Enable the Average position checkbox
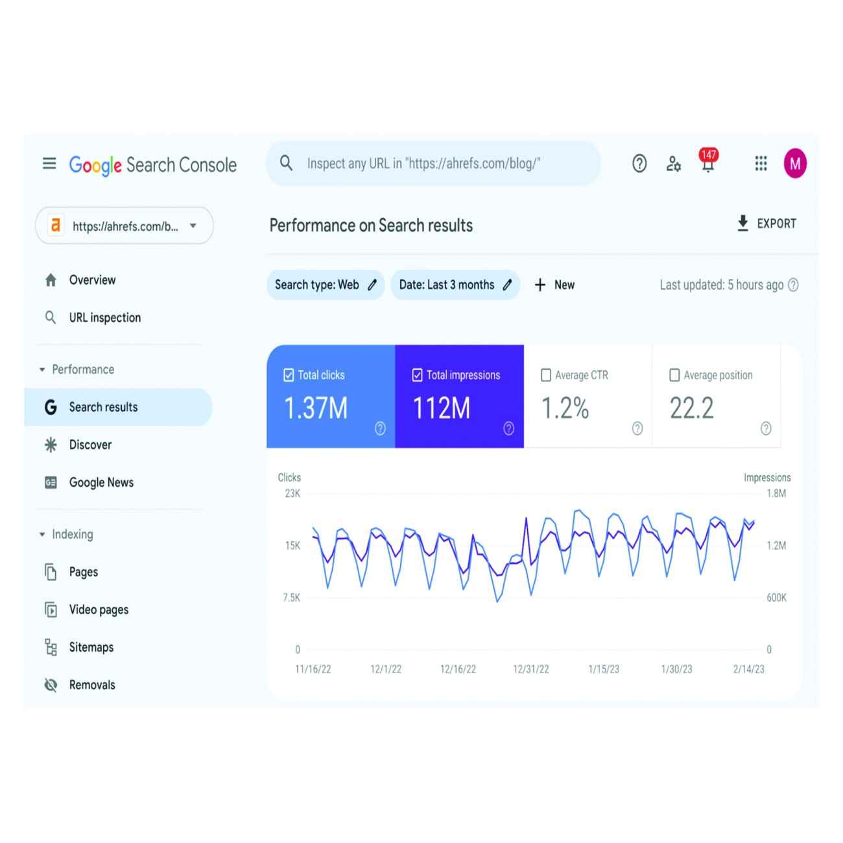This screenshot has width=843, height=843. point(674,375)
